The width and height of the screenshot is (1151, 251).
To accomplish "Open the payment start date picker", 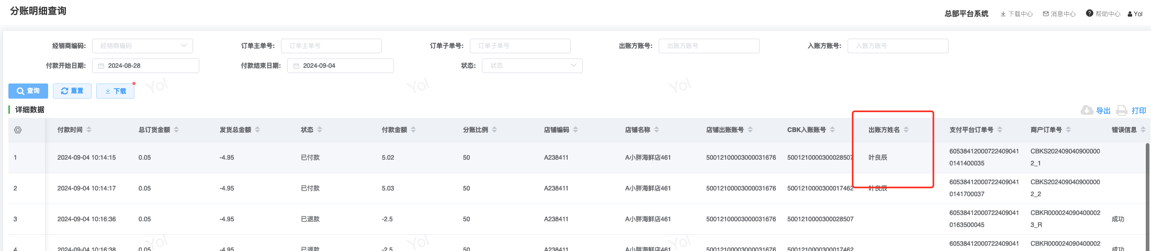I will click(x=145, y=66).
